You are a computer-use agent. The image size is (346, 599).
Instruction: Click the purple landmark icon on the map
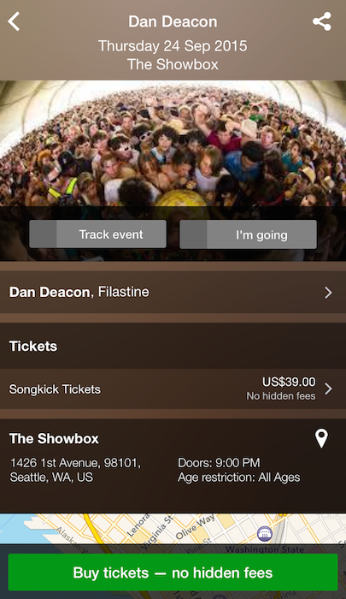[x=265, y=533]
